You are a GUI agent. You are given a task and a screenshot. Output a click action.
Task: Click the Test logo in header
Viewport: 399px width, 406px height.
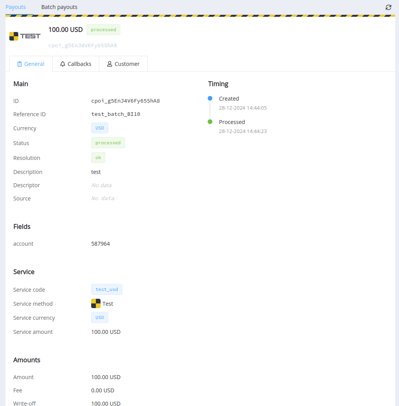pos(25,36)
